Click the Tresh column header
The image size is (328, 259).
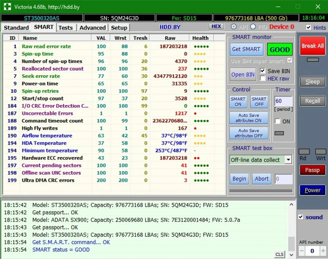pos(140,38)
